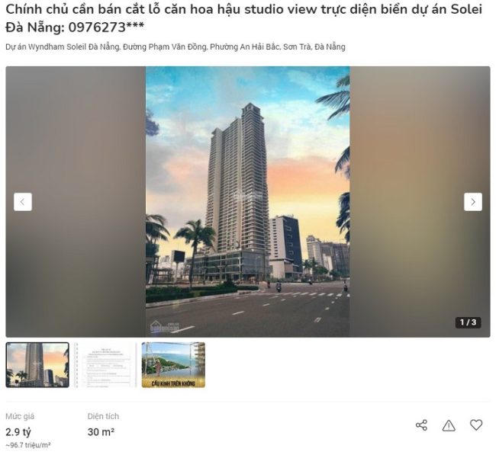
Task: Click the address line Dự án Wyndham Soleil
Action: 176,46
